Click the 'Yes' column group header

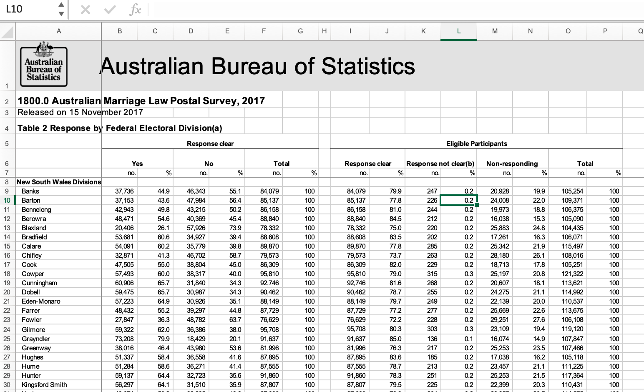pyautogui.click(x=137, y=164)
